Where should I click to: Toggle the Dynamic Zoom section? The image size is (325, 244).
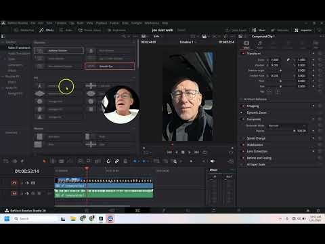[243, 113]
